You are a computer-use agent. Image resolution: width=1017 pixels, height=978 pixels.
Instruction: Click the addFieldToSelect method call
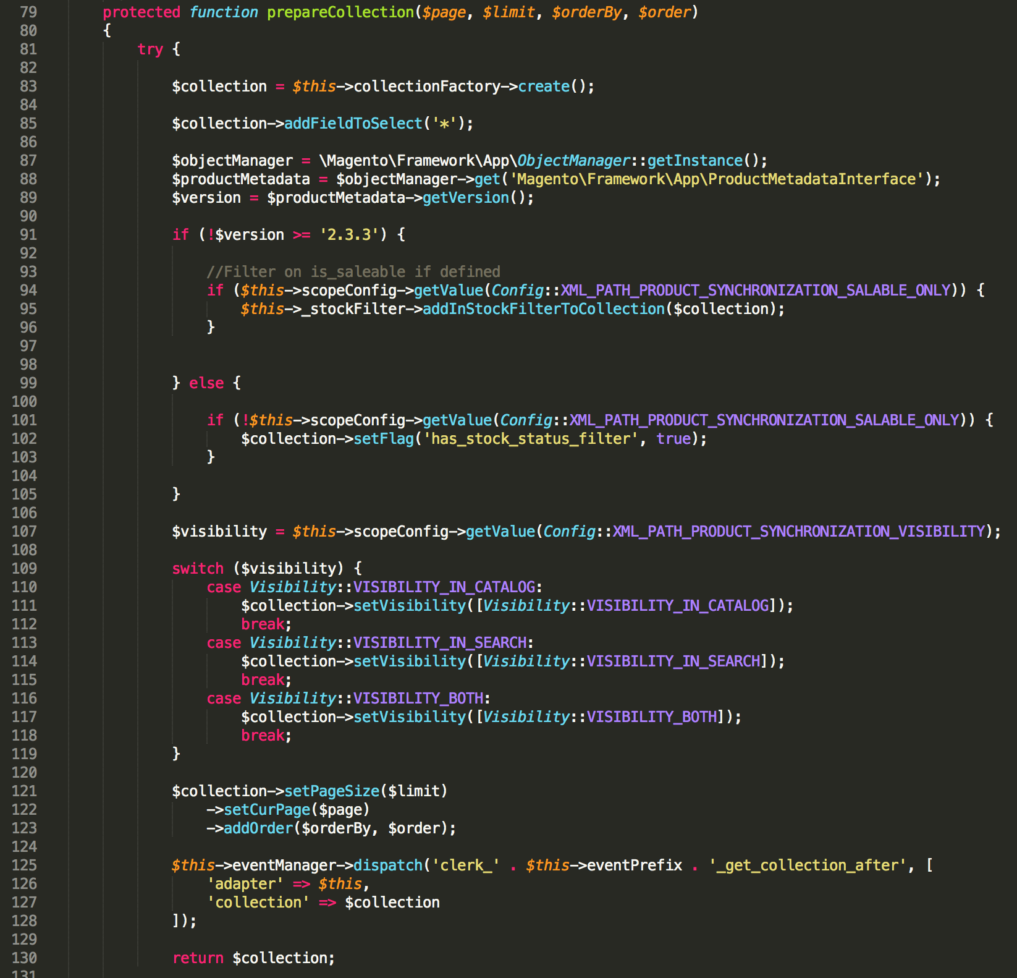click(353, 124)
